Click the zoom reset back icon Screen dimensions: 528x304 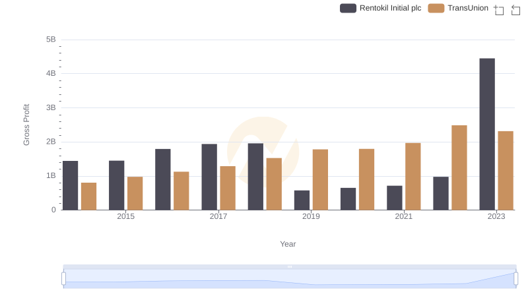coord(515,10)
